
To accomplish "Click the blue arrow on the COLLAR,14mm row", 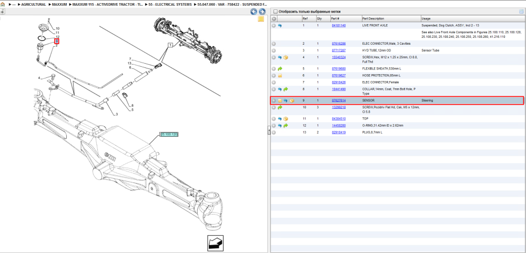I will (x=280, y=89).
